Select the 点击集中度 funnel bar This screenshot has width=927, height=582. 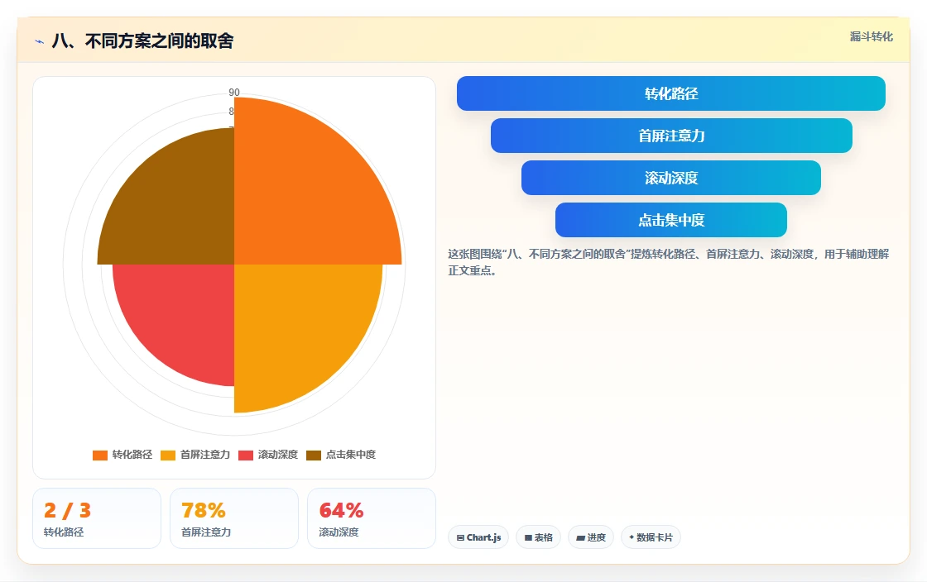click(671, 220)
